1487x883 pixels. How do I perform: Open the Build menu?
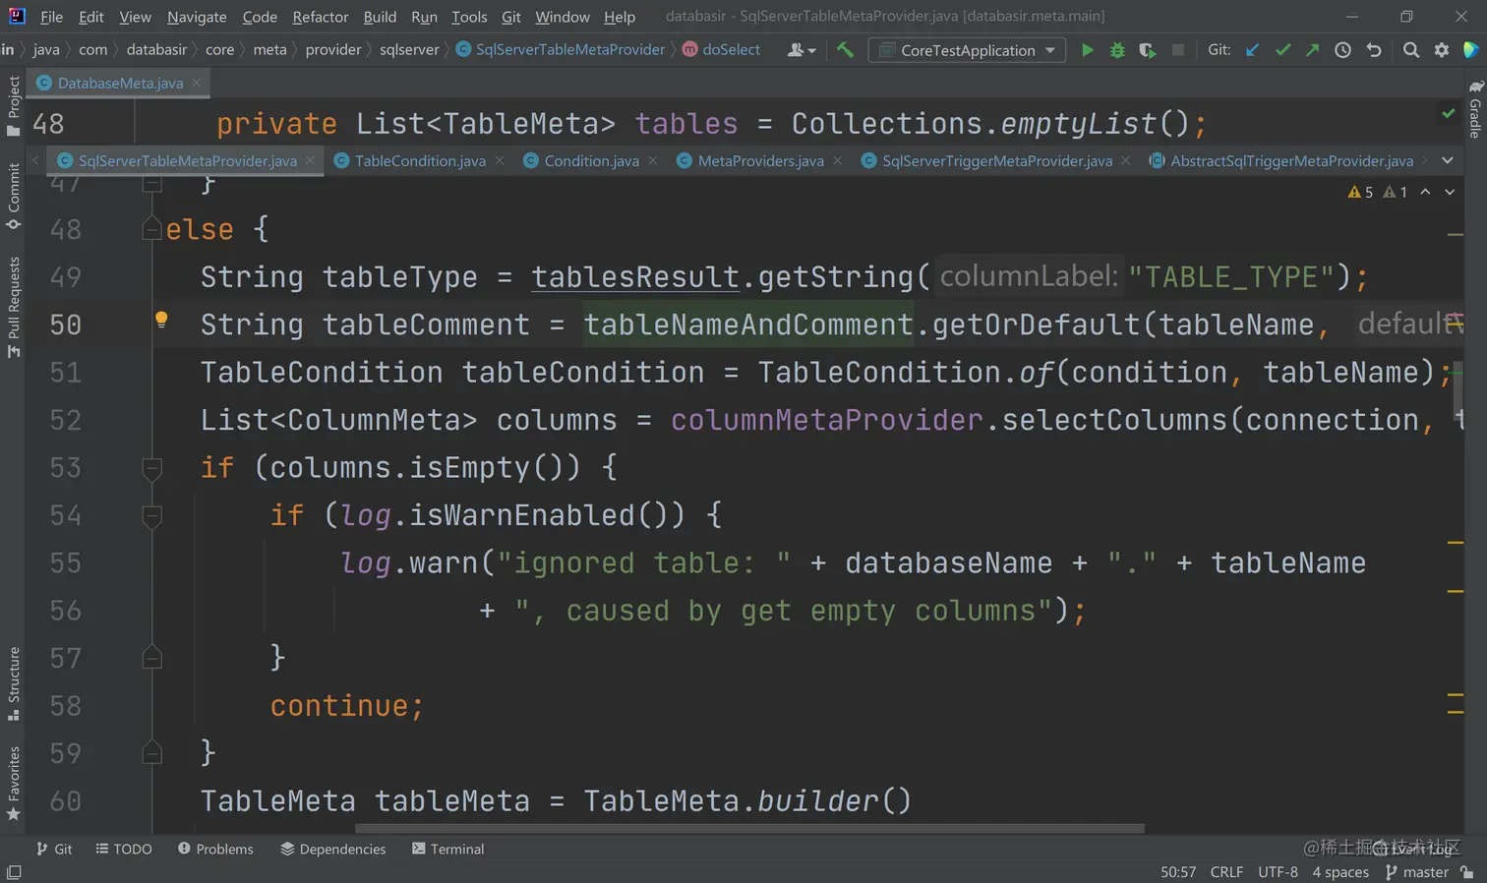380,17
